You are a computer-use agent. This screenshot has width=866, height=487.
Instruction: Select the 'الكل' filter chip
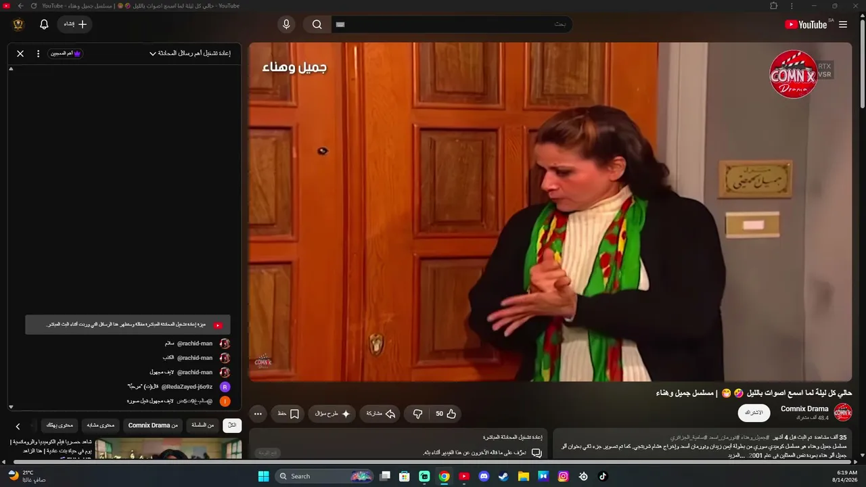coord(232,425)
